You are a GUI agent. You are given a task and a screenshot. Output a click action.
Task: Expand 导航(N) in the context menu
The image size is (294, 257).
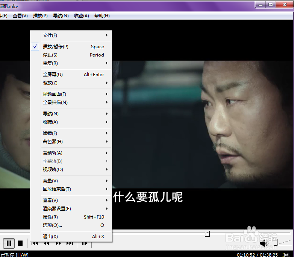coord(71,114)
